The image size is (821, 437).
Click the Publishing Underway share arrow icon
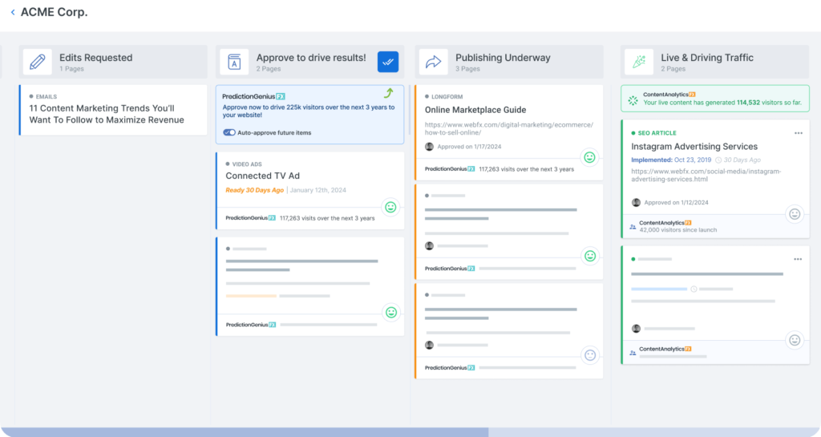tap(433, 62)
